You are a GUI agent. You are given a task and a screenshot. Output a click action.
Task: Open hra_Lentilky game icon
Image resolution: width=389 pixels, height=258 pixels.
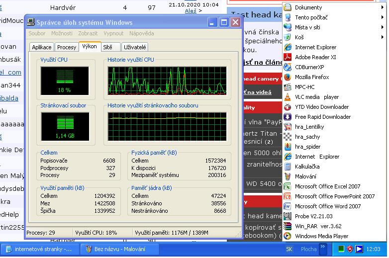click(288, 127)
